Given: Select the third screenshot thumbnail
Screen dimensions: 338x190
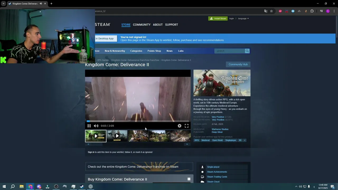Looking at the screenshot, I should click(x=138, y=136).
